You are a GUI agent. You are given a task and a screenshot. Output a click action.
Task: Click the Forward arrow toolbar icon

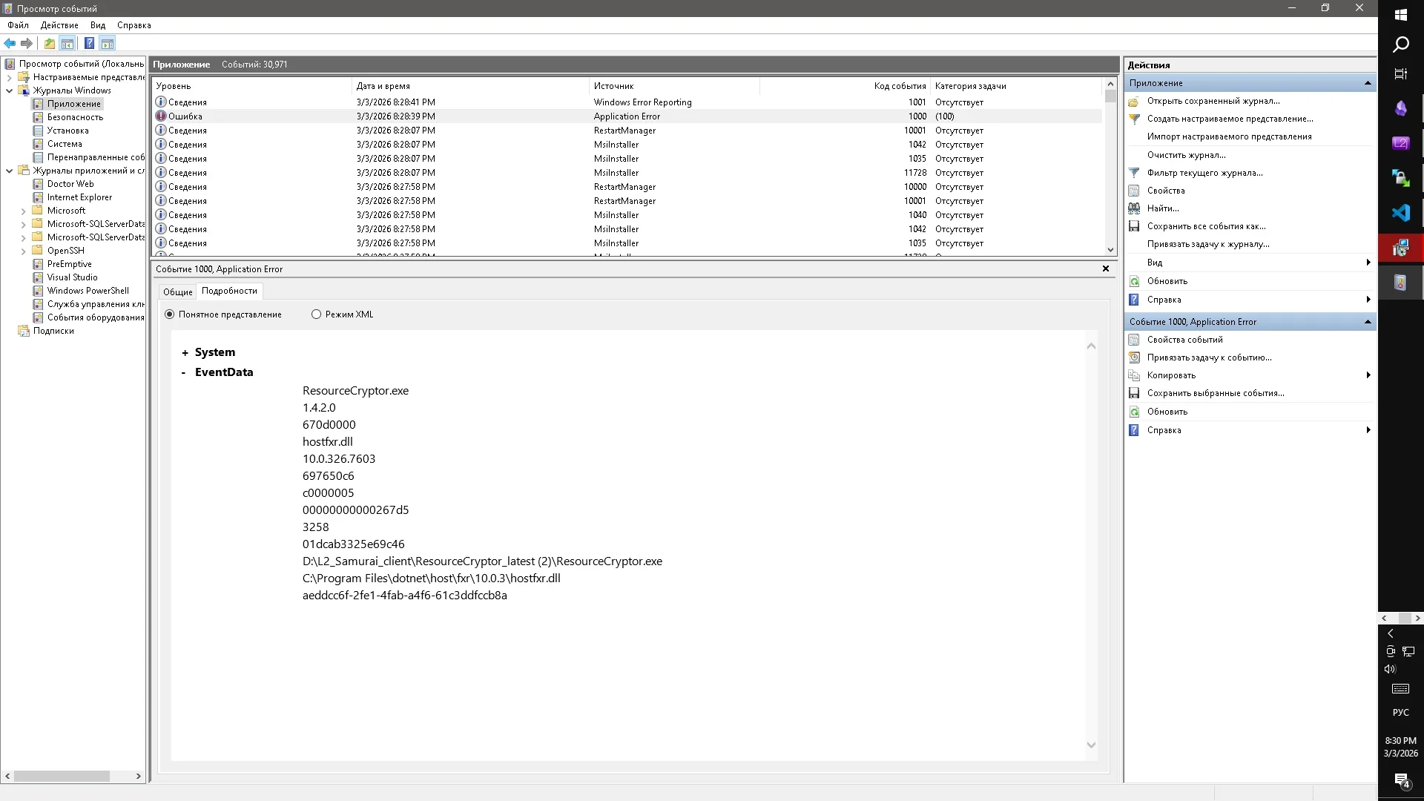27,43
